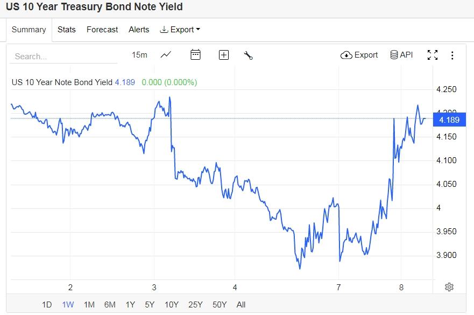
Task: Click the 4.189 current price label
Action: point(449,120)
